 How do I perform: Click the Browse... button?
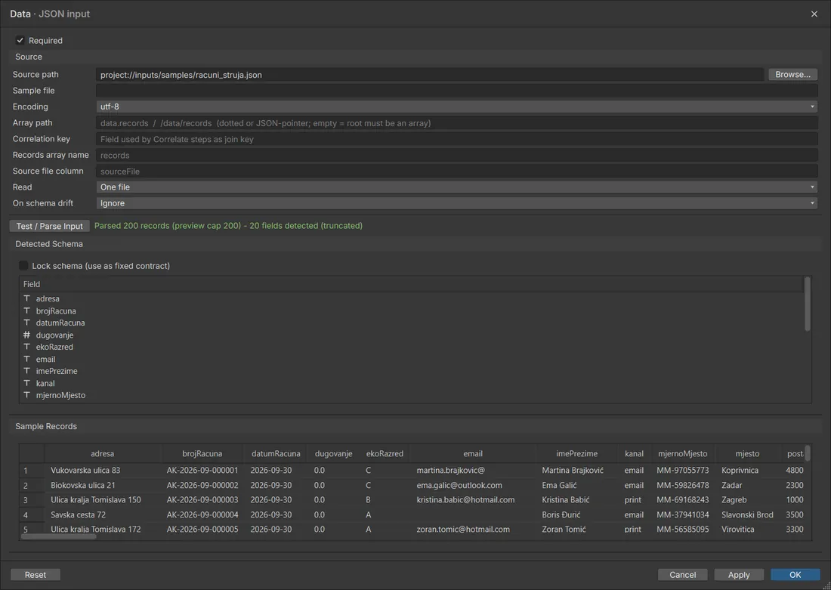(x=792, y=75)
